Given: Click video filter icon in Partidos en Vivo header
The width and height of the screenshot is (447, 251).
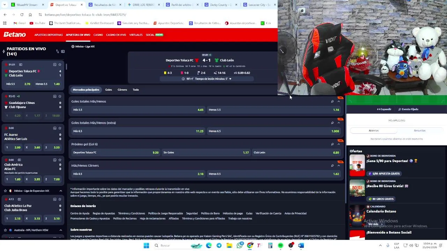Looking at the screenshot, I should coord(63,52).
